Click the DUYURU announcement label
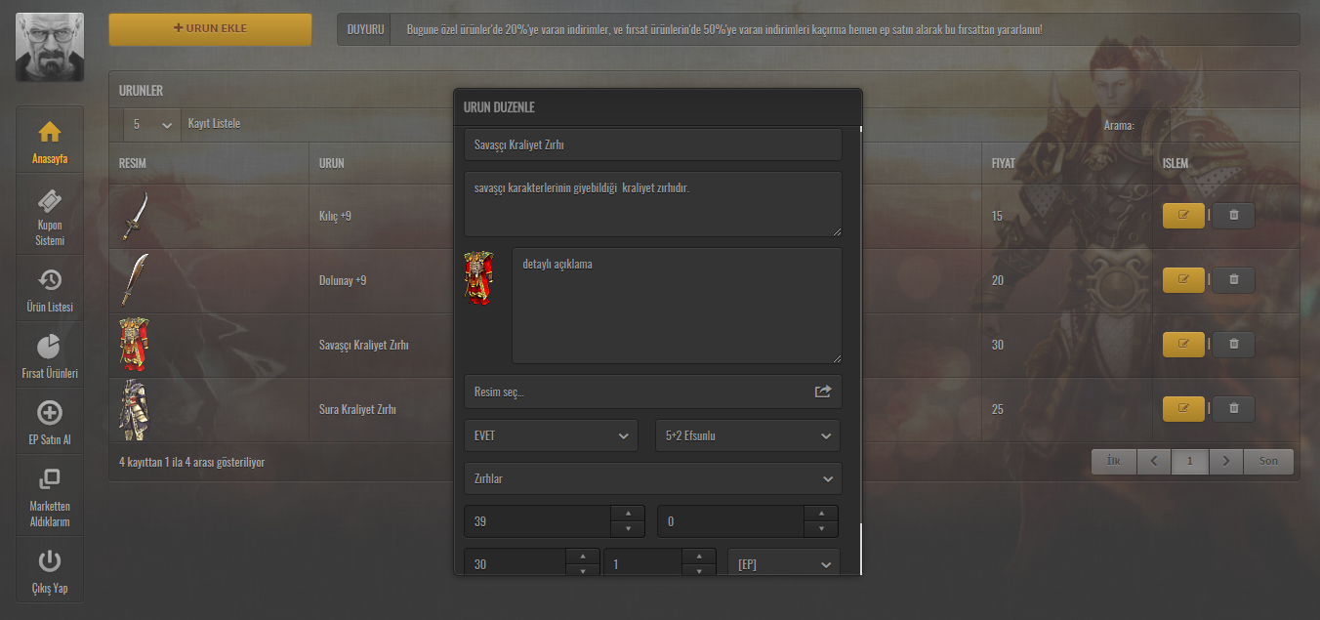 pos(364,29)
